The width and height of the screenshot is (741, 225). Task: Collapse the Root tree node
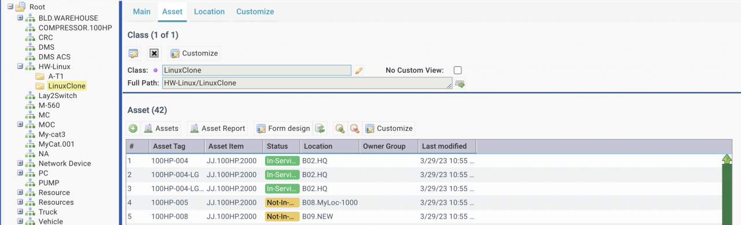tap(10, 7)
